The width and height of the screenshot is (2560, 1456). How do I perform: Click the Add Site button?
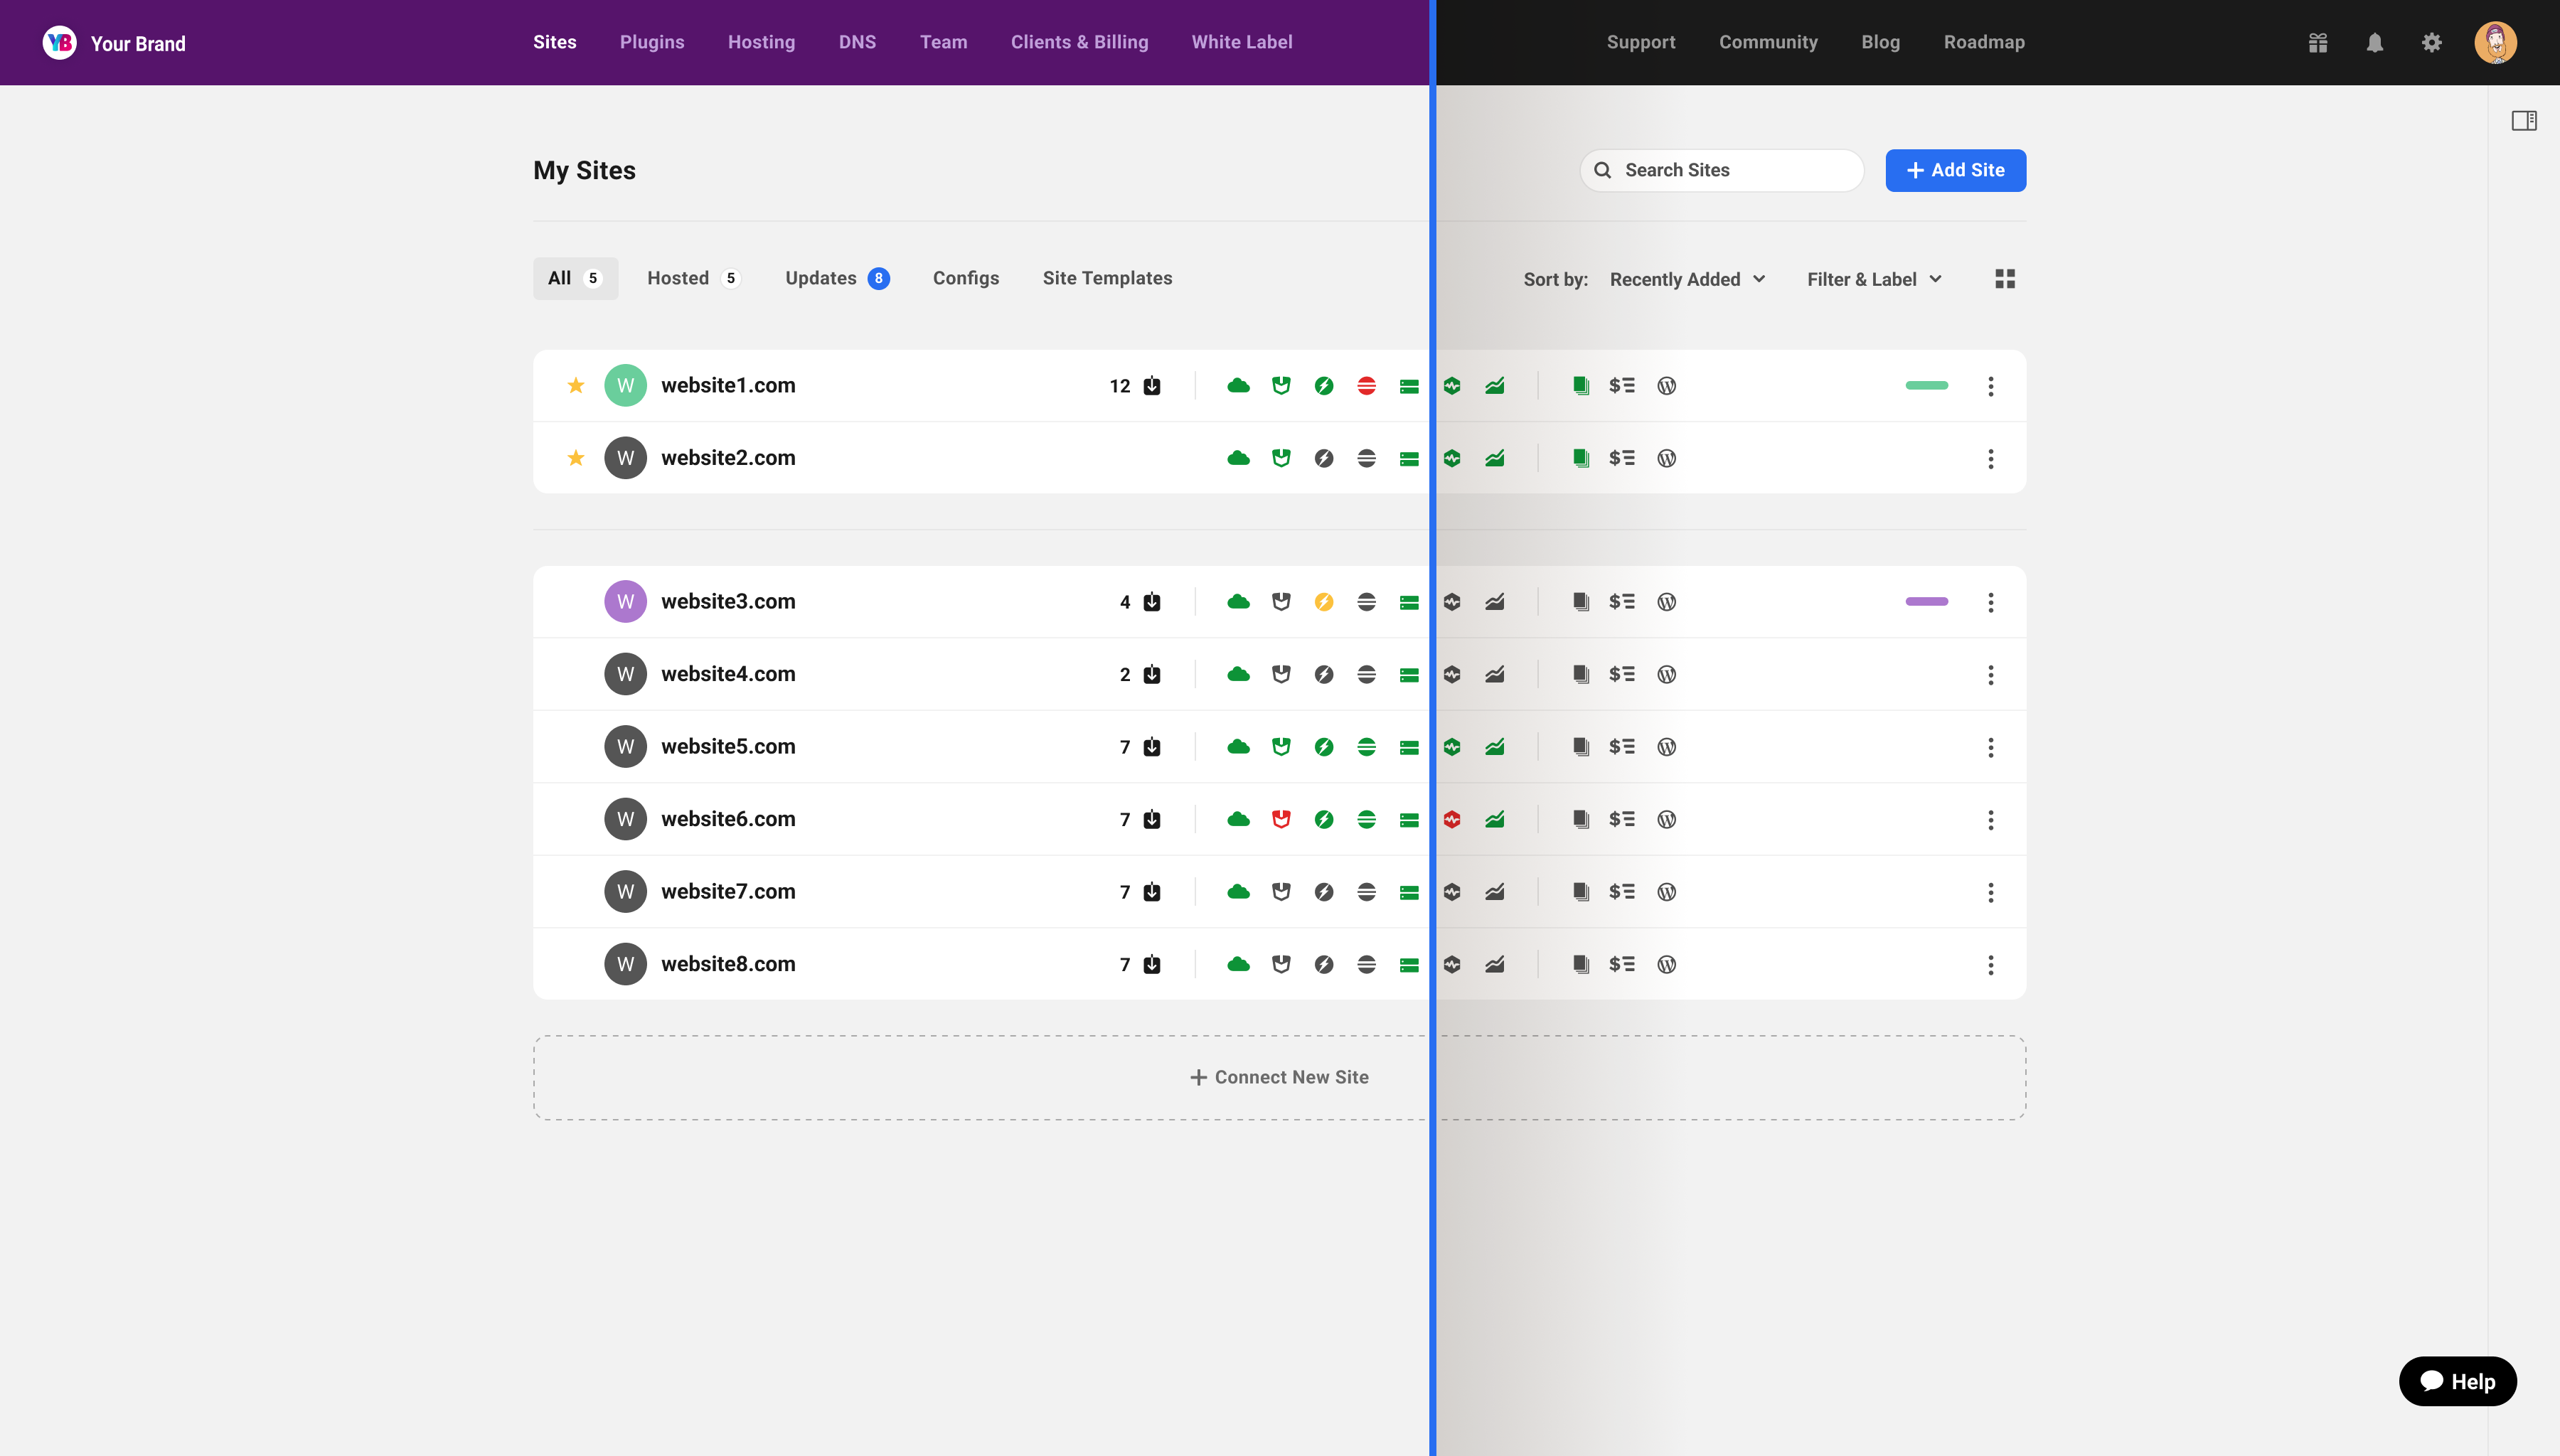[1955, 170]
